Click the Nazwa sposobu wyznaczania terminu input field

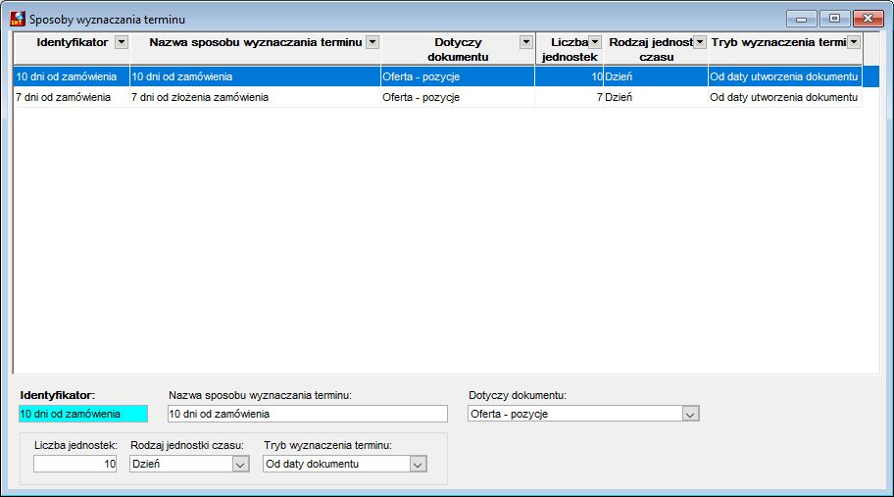[308, 414]
